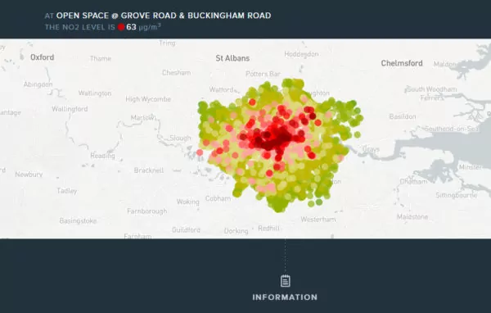Click the green dots at southern tip of cluster
491x313 pixels.
[278, 205]
